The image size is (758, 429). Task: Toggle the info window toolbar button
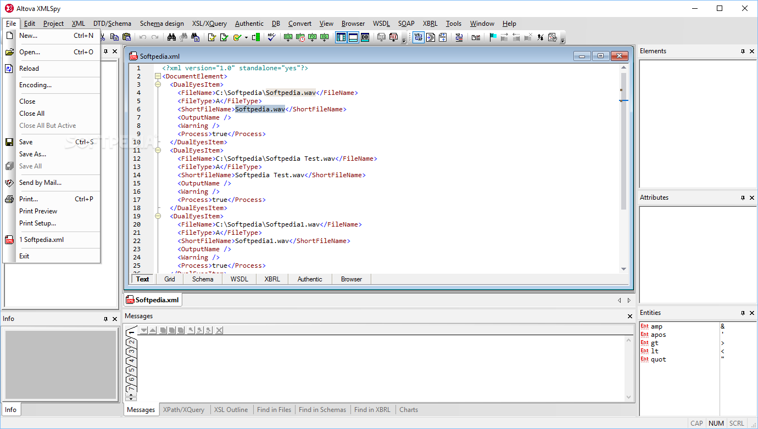coord(353,37)
